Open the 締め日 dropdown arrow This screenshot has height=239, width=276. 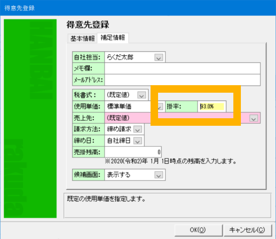tap(137, 141)
